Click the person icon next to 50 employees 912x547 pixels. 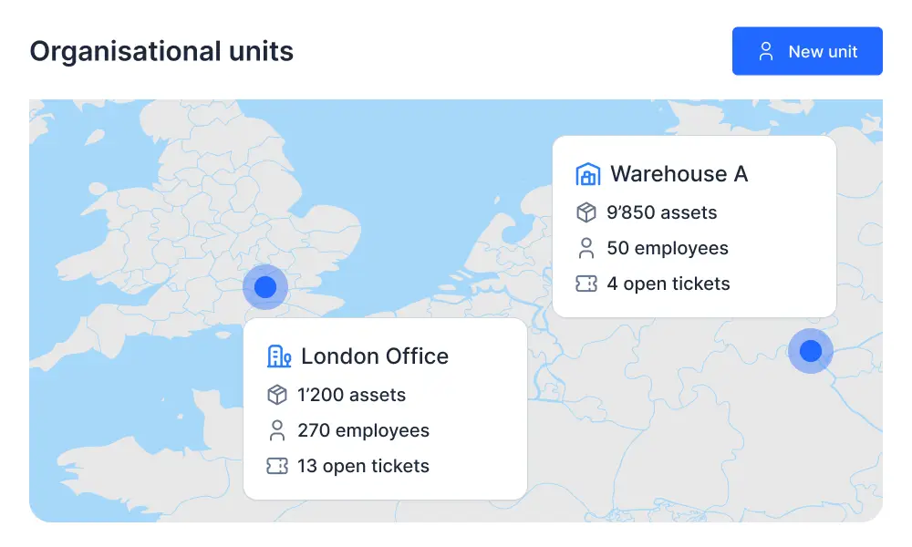point(586,248)
